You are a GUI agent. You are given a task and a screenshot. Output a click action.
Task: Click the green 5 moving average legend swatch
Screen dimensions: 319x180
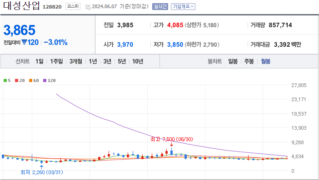(5, 81)
